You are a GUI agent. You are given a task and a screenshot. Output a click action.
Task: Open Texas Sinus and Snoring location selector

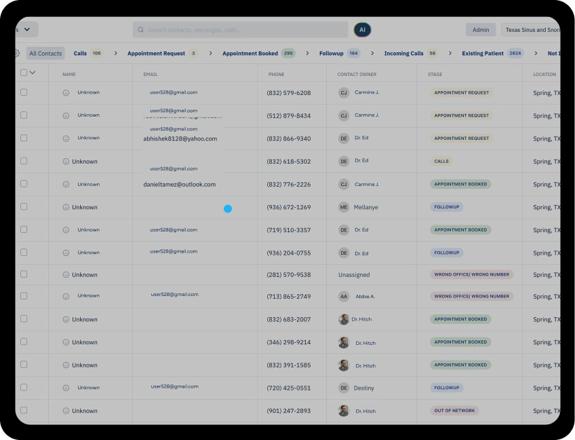pos(531,30)
